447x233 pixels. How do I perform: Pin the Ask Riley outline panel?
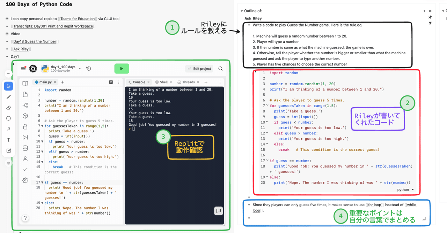click(430, 17)
